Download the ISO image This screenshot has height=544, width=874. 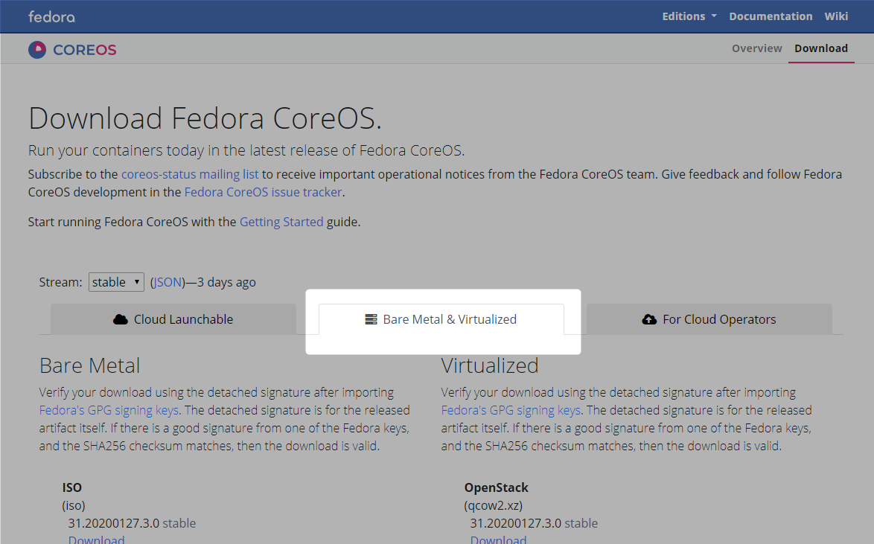pyautogui.click(x=97, y=540)
